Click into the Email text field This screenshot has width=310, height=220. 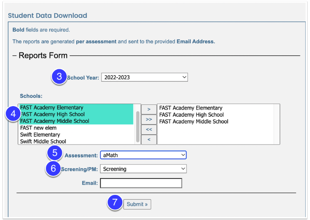140,183
